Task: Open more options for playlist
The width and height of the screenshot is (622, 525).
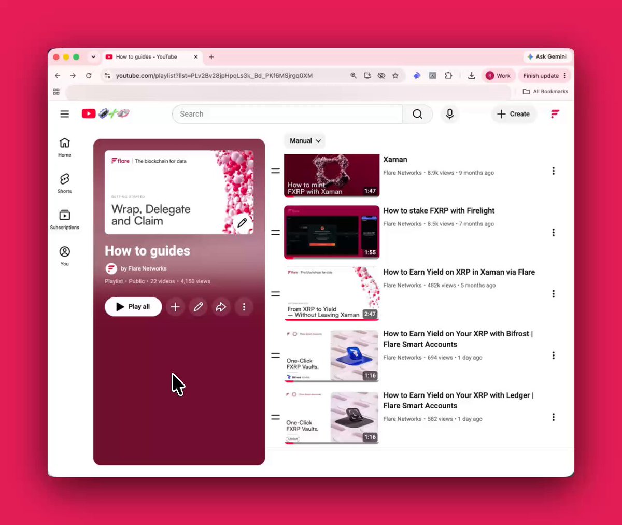Action: 244,307
